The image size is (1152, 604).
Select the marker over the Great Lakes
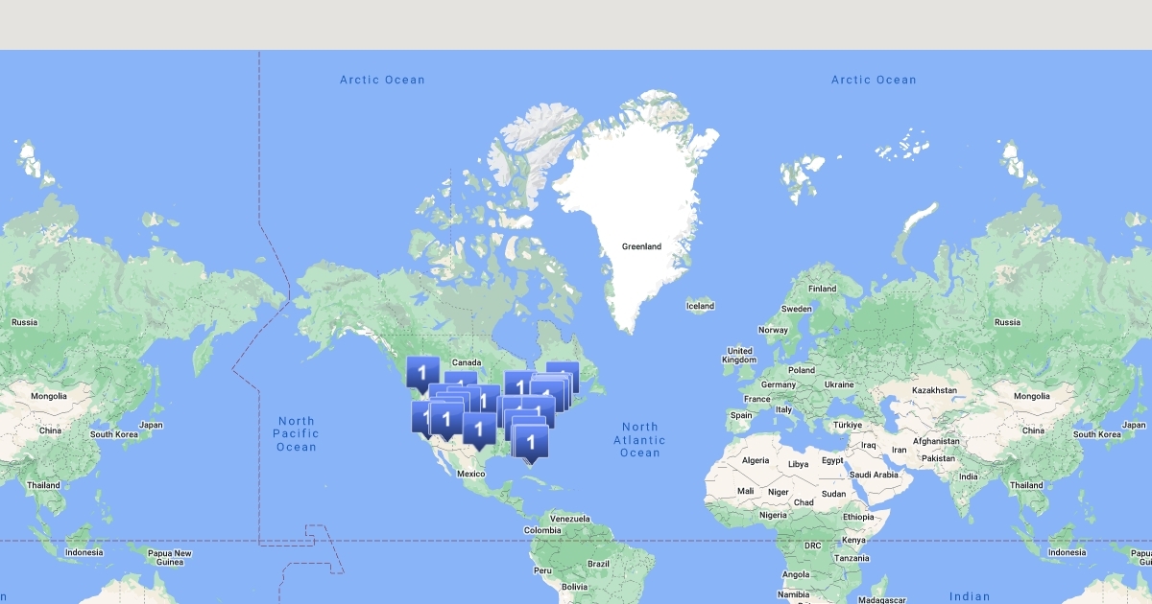(519, 385)
